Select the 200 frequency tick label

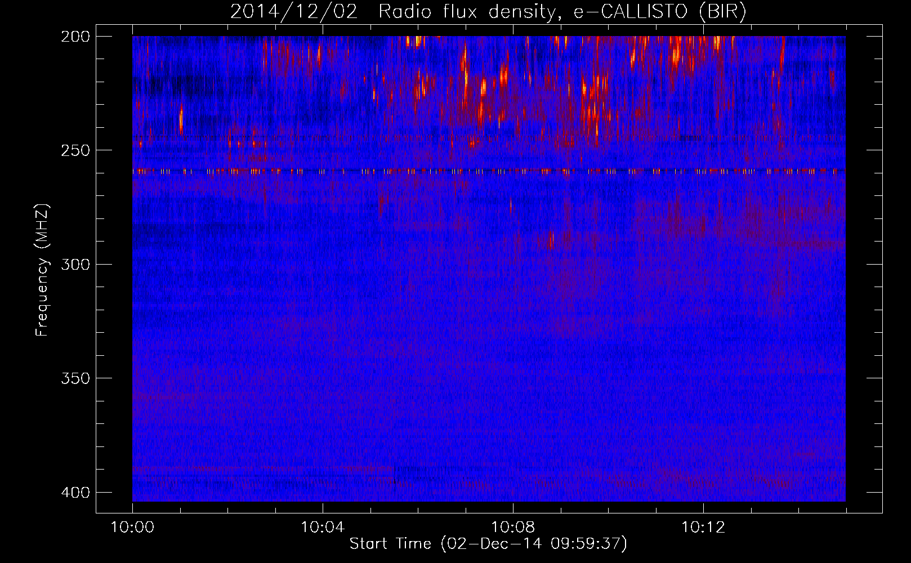pos(75,37)
